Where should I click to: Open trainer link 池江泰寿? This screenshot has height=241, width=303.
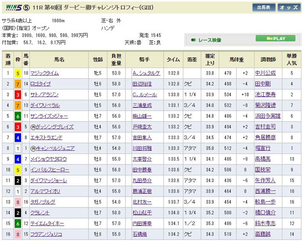click(x=266, y=94)
